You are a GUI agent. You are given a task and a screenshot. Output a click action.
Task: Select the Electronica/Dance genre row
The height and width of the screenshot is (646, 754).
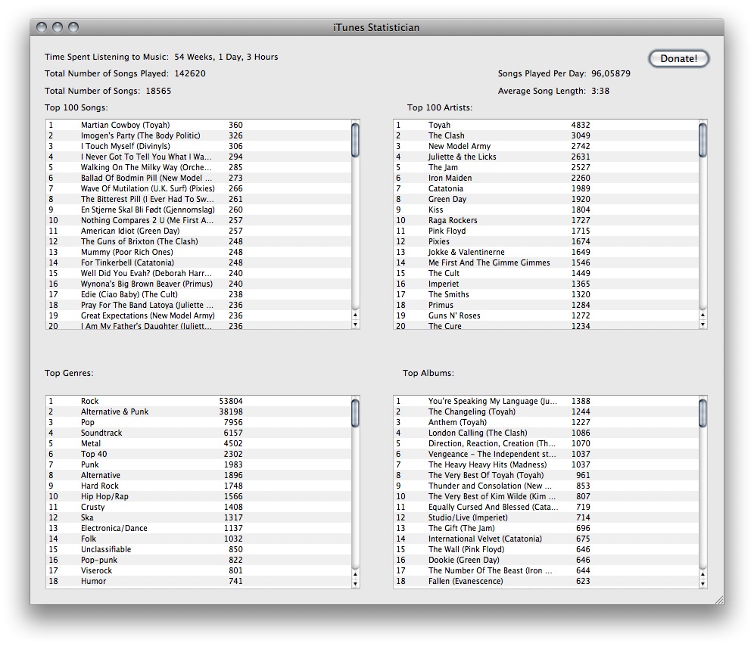pos(198,528)
